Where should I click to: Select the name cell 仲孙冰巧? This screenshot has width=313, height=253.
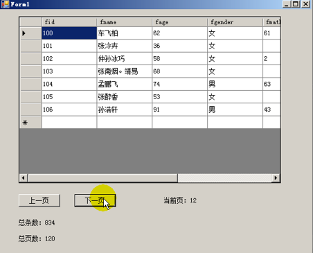125,58
